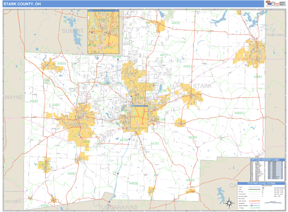Click the large STARK county name label
The width and height of the screenshot is (288, 212).
point(202,85)
